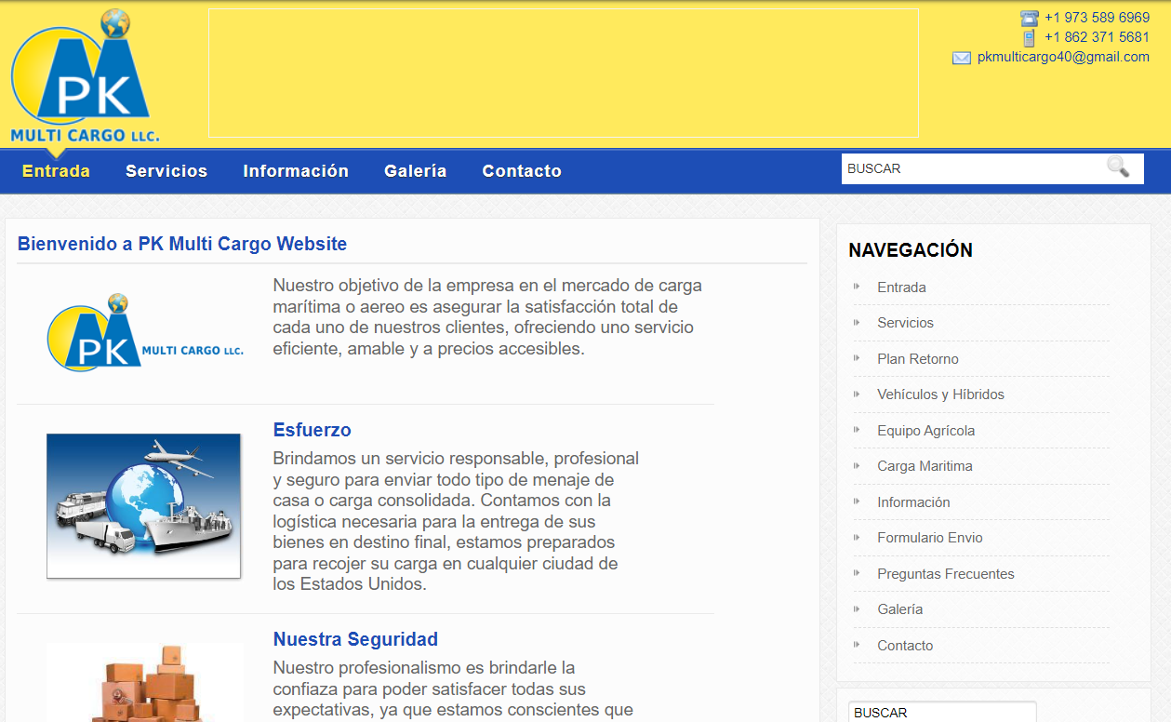Select Equipo Agrícola from navigation list
This screenshot has width=1171, height=722.
(925, 431)
